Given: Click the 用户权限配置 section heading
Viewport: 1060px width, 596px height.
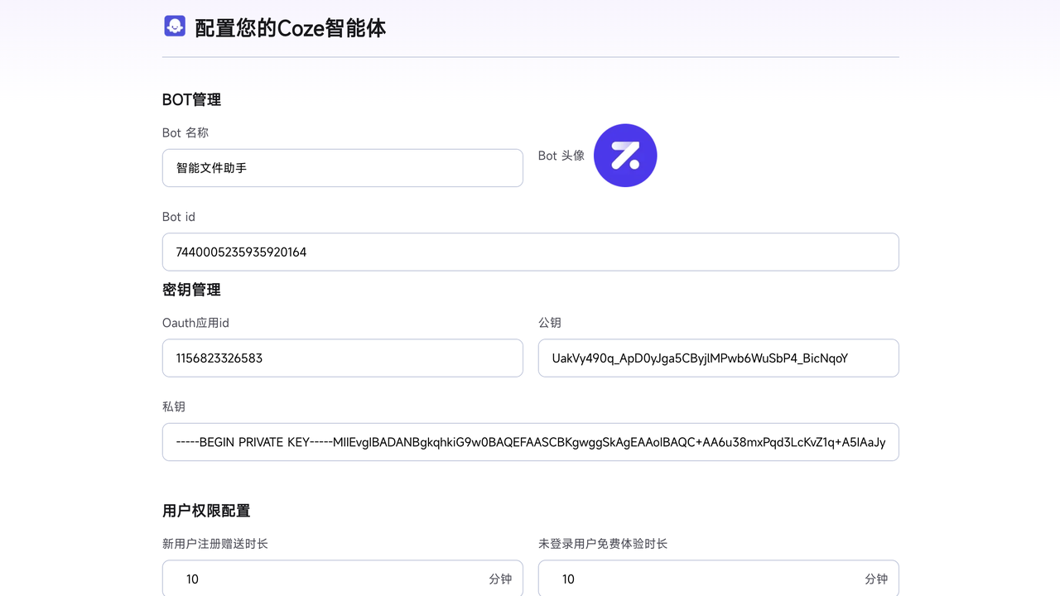Looking at the screenshot, I should pos(206,511).
